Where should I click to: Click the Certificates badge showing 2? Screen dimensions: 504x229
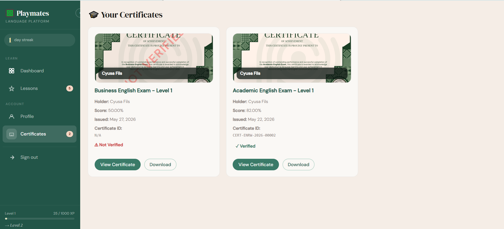coord(70,134)
